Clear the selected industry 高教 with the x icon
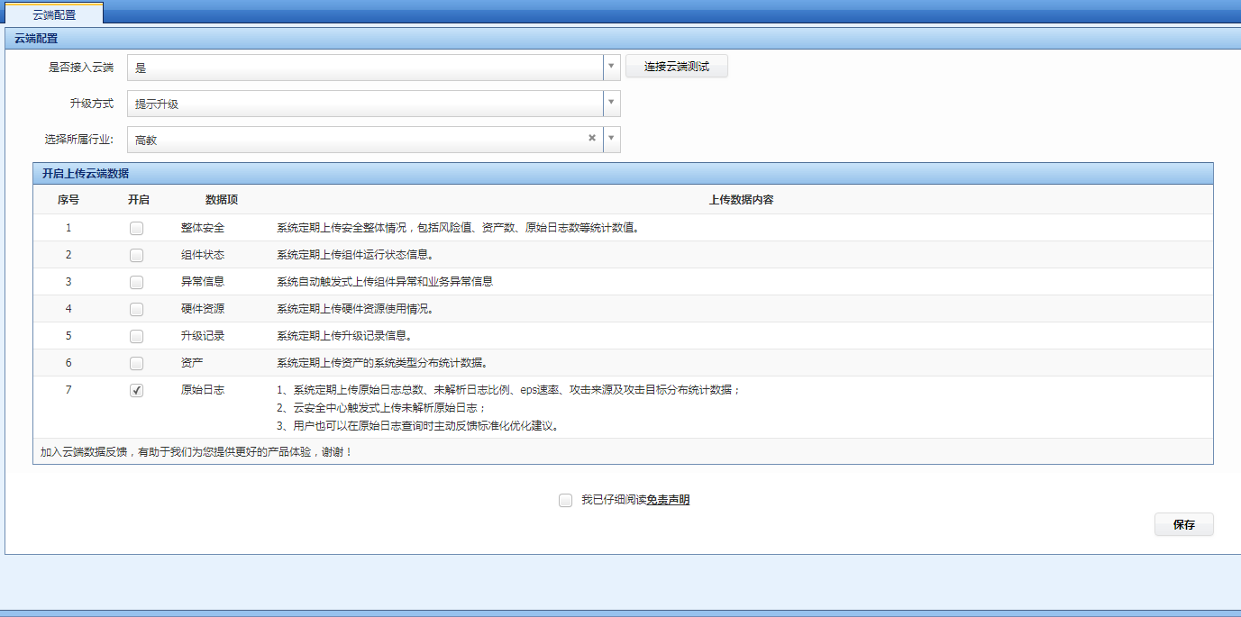This screenshot has width=1241, height=617. click(x=592, y=139)
